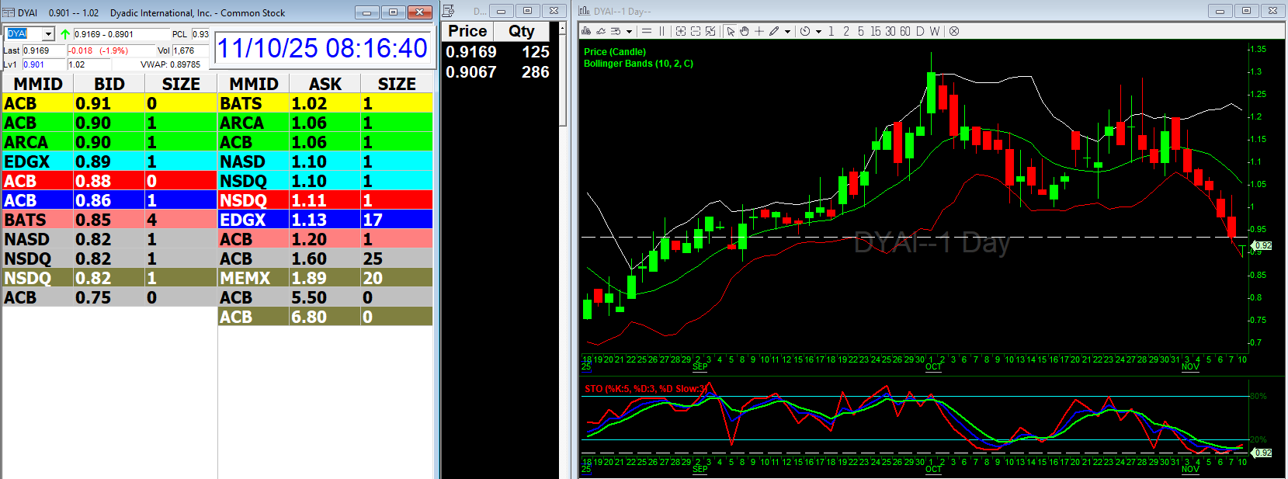Toggle the line study icon in toolbar
Viewport: 1288px width, 479px height.
tap(601, 31)
